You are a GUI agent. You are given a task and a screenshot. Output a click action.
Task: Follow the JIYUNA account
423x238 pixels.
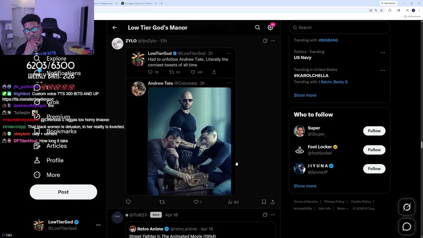(x=374, y=169)
